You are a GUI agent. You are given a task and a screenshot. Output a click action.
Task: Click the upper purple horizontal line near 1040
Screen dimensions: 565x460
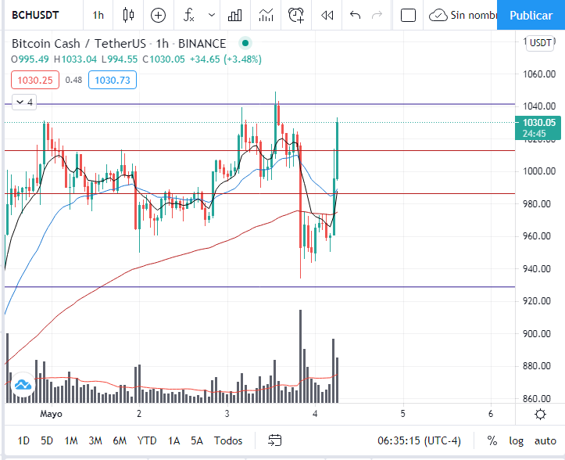[x=259, y=104]
